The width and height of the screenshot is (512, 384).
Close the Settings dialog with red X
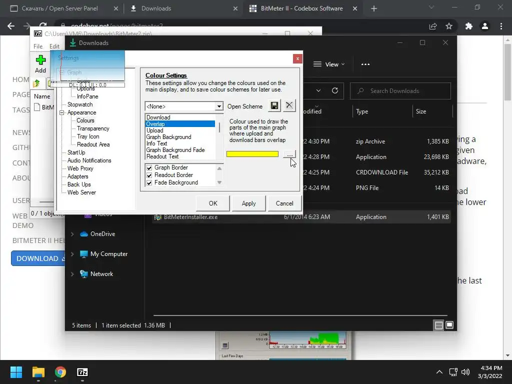tap(297, 59)
